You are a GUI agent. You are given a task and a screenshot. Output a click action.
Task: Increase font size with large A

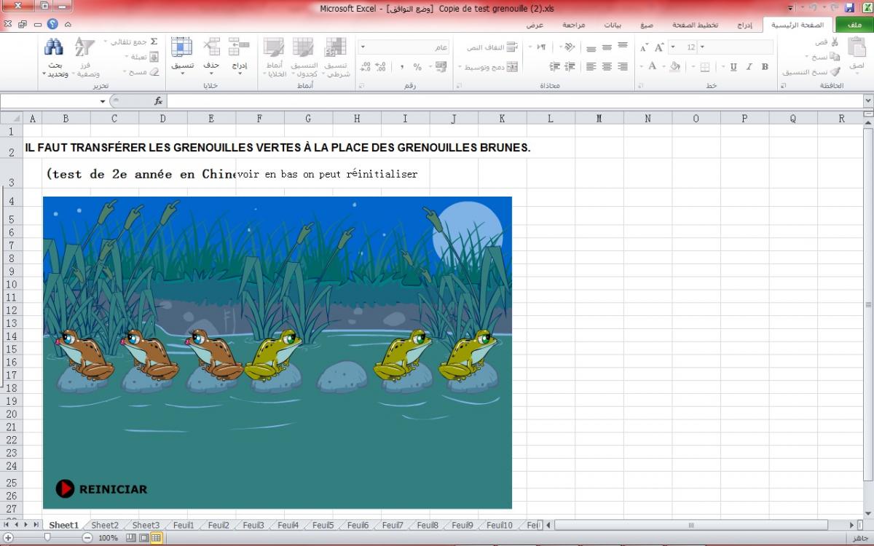tap(659, 47)
